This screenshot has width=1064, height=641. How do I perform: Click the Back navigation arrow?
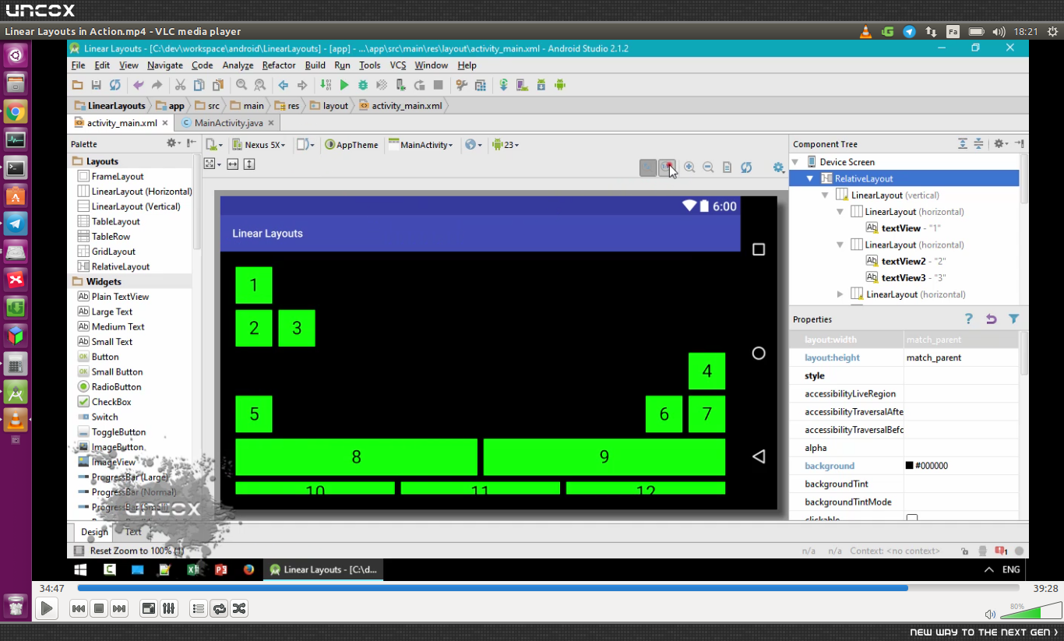[x=284, y=85]
